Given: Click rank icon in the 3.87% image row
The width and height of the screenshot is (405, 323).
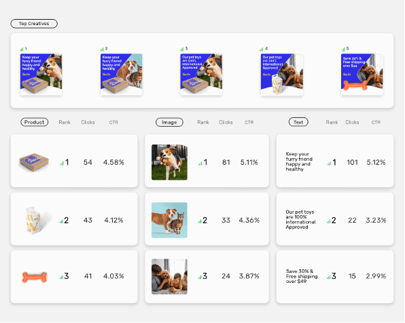Looking at the screenshot, I should pyautogui.click(x=200, y=277).
